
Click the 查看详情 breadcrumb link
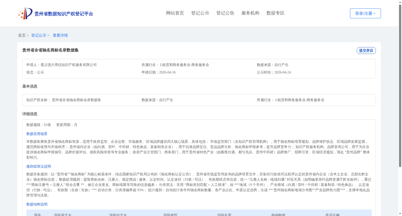(x=60, y=35)
